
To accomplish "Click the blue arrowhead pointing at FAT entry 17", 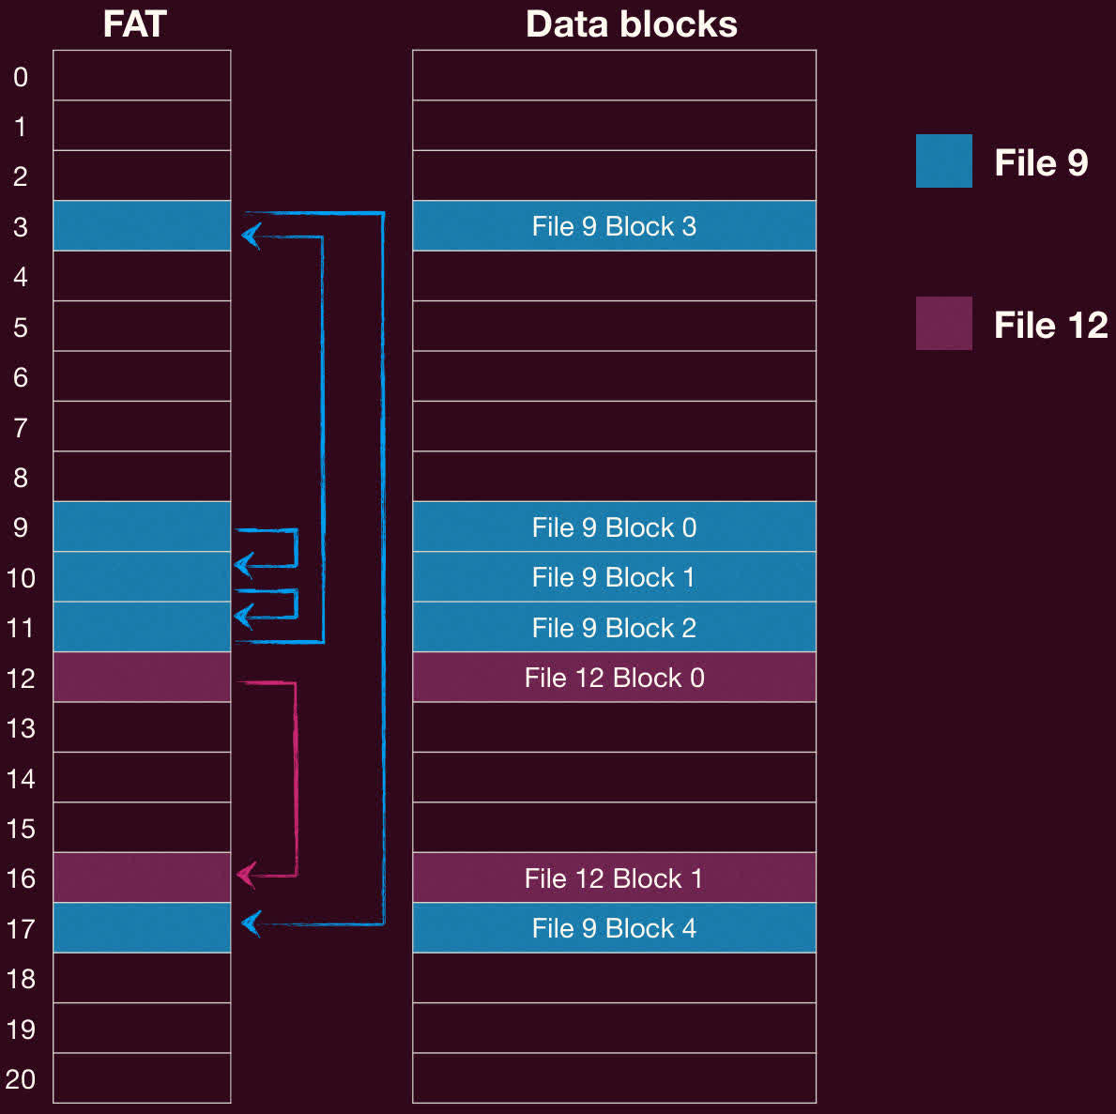I will [251, 923].
